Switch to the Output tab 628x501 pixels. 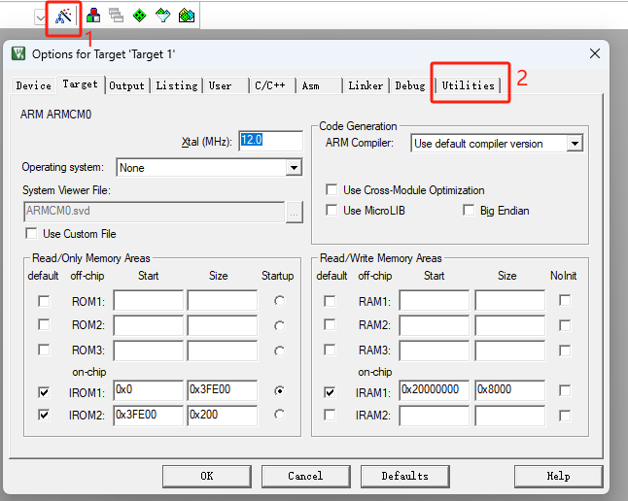tap(126, 85)
